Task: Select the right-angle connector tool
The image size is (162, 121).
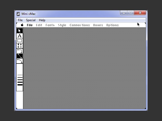Action: [x=19, y=51]
